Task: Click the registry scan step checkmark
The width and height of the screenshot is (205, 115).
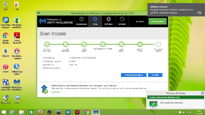Action: (121, 44)
